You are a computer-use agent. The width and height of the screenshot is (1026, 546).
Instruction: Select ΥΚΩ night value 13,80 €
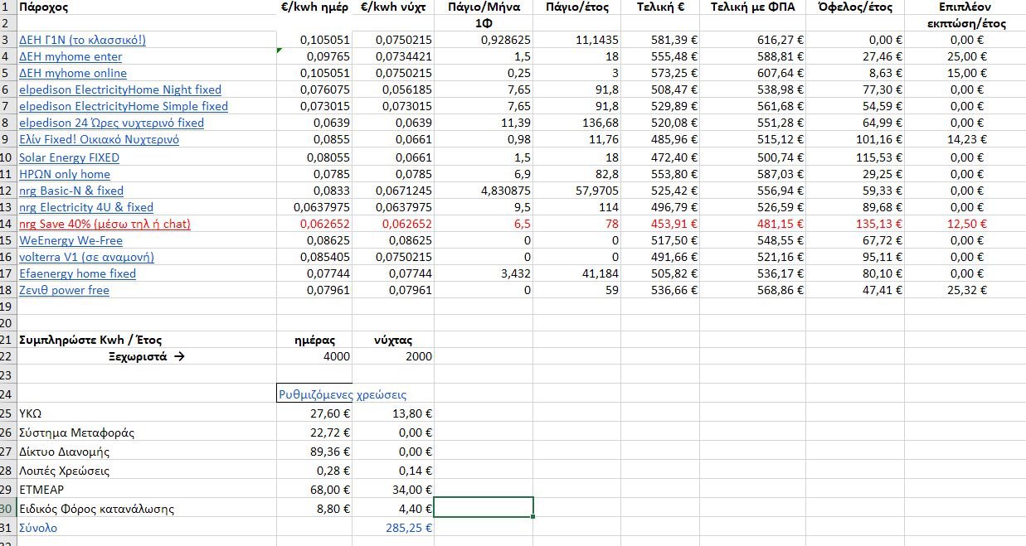tap(393, 413)
